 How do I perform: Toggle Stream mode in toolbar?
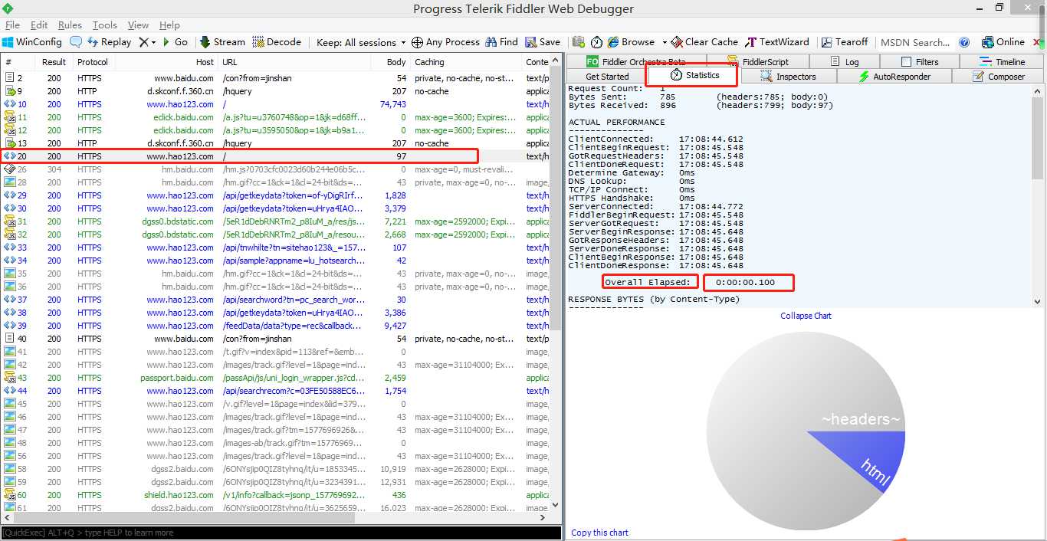222,42
